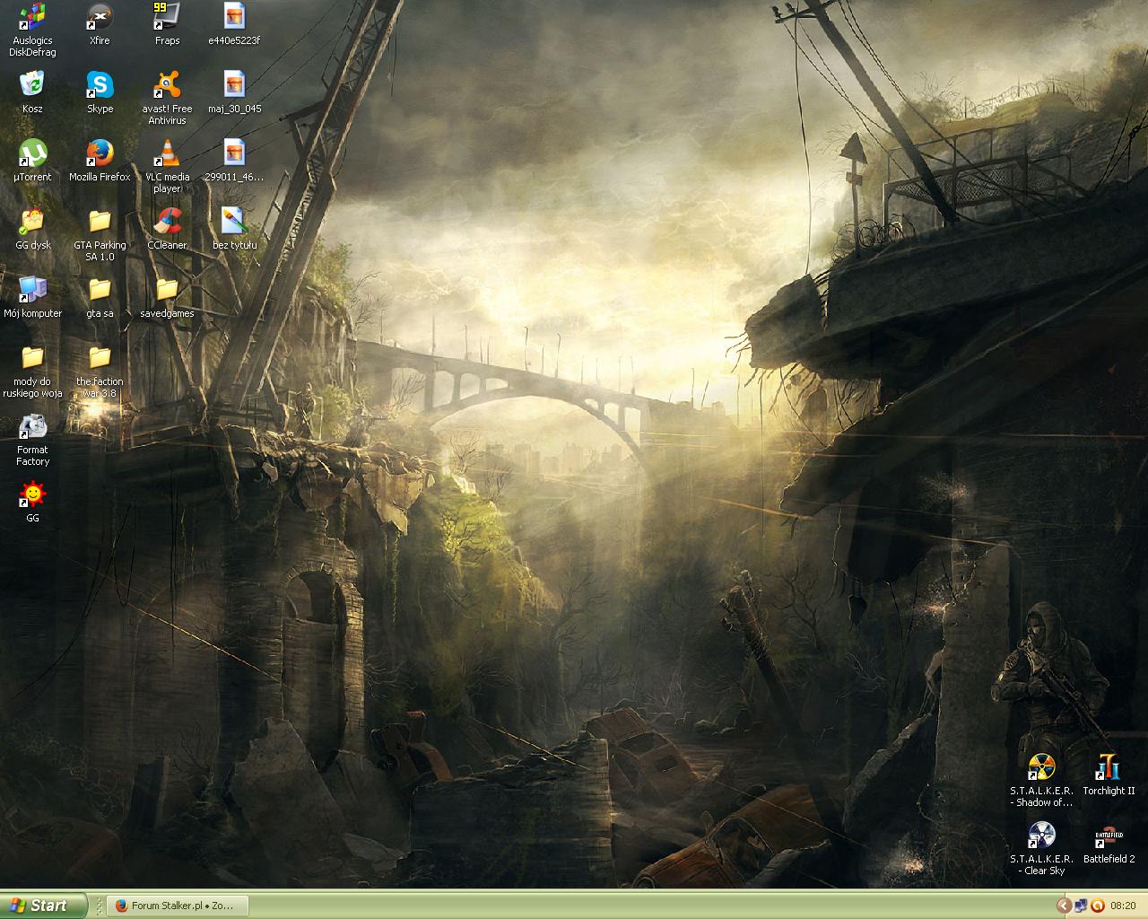Open the Kosz recycle bin
The width and height of the screenshot is (1148, 919).
click(32, 92)
